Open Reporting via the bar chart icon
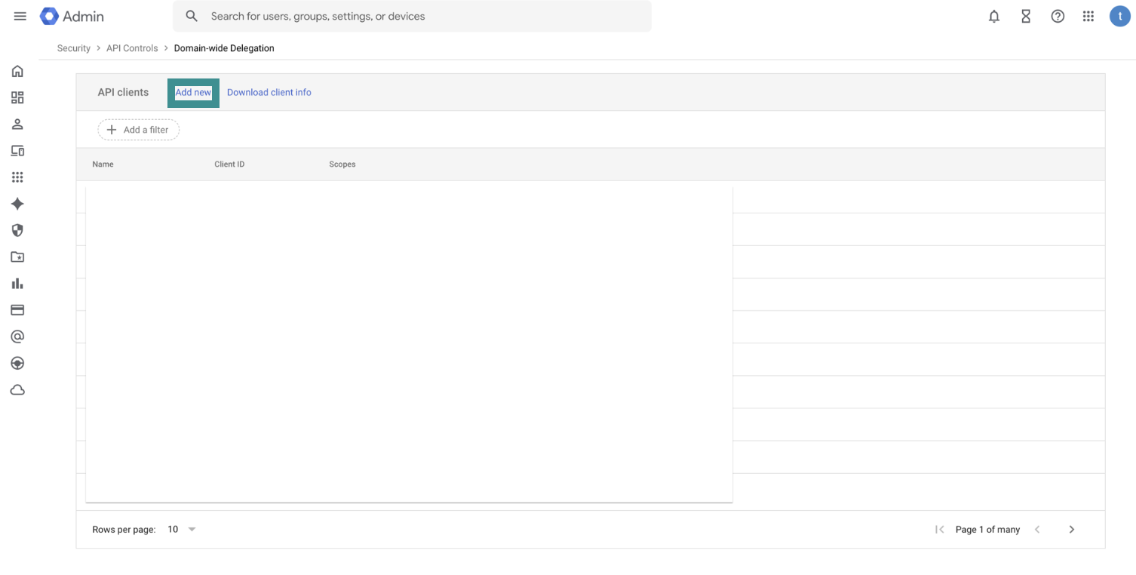1136x575 pixels. click(x=17, y=284)
